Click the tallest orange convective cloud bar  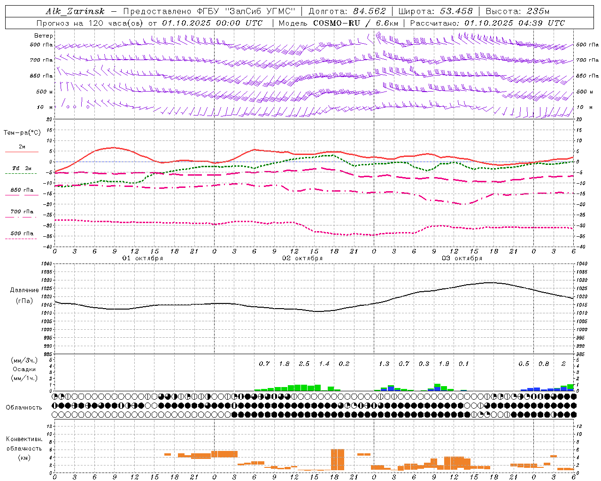[338, 460]
